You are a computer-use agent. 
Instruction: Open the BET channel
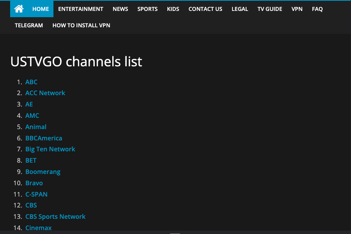31,161
